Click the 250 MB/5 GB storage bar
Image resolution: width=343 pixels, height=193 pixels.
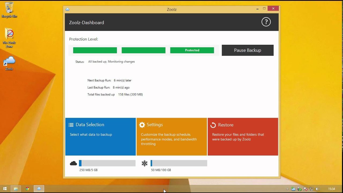click(x=107, y=163)
